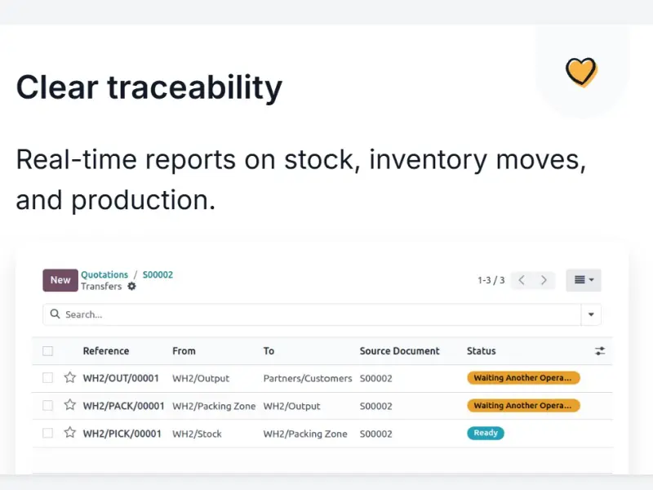
Task: Check the WH2/PICK/00001 row checkbox
Action: (x=48, y=433)
